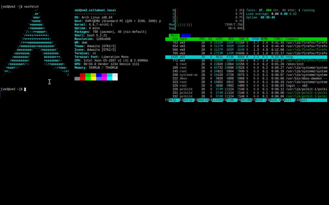Select process row with PID 199
The width and height of the screenshot is (329, 205).
click(x=246, y=68)
